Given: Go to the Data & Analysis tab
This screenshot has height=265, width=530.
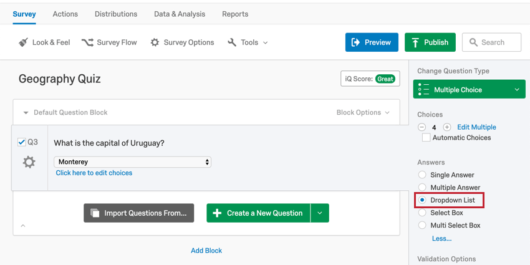Looking at the screenshot, I should click(x=180, y=14).
